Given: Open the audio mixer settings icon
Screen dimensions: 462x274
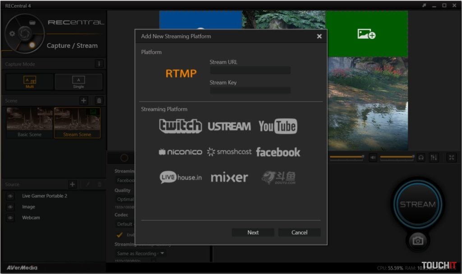Looking at the screenshot, I should coord(434,158).
